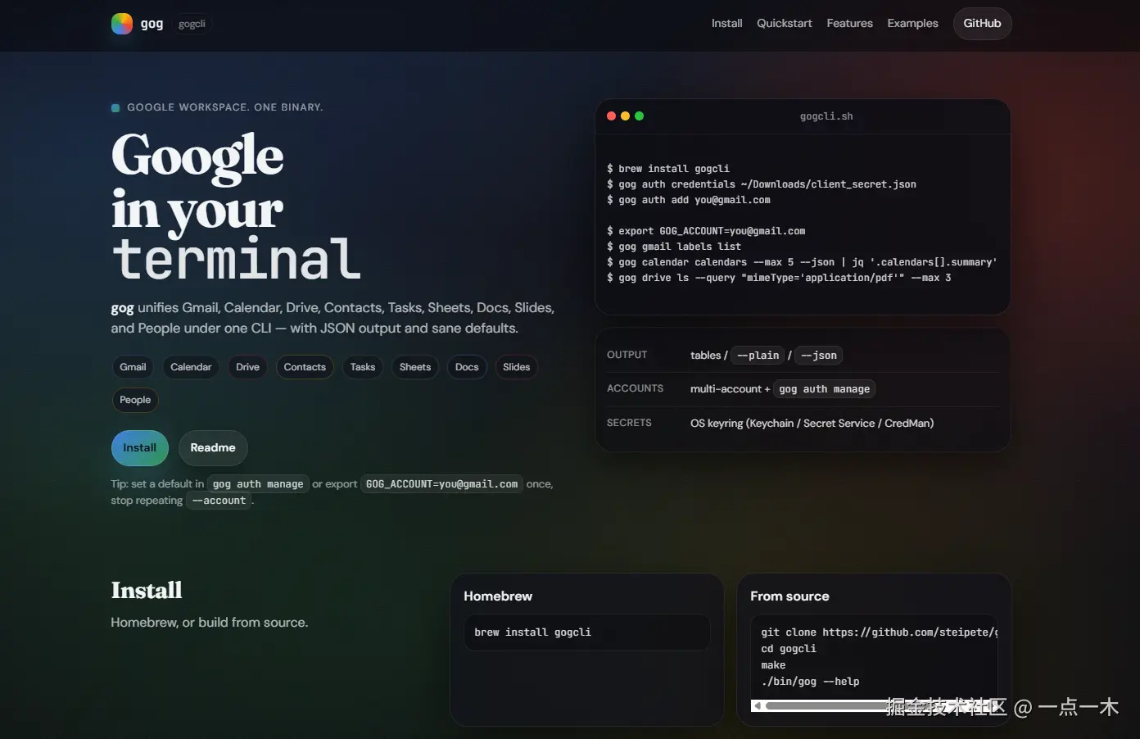The height and width of the screenshot is (739, 1140).
Task: Click 'brew install gogcli' in the Homebrew card
Action: [x=532, y=632]
